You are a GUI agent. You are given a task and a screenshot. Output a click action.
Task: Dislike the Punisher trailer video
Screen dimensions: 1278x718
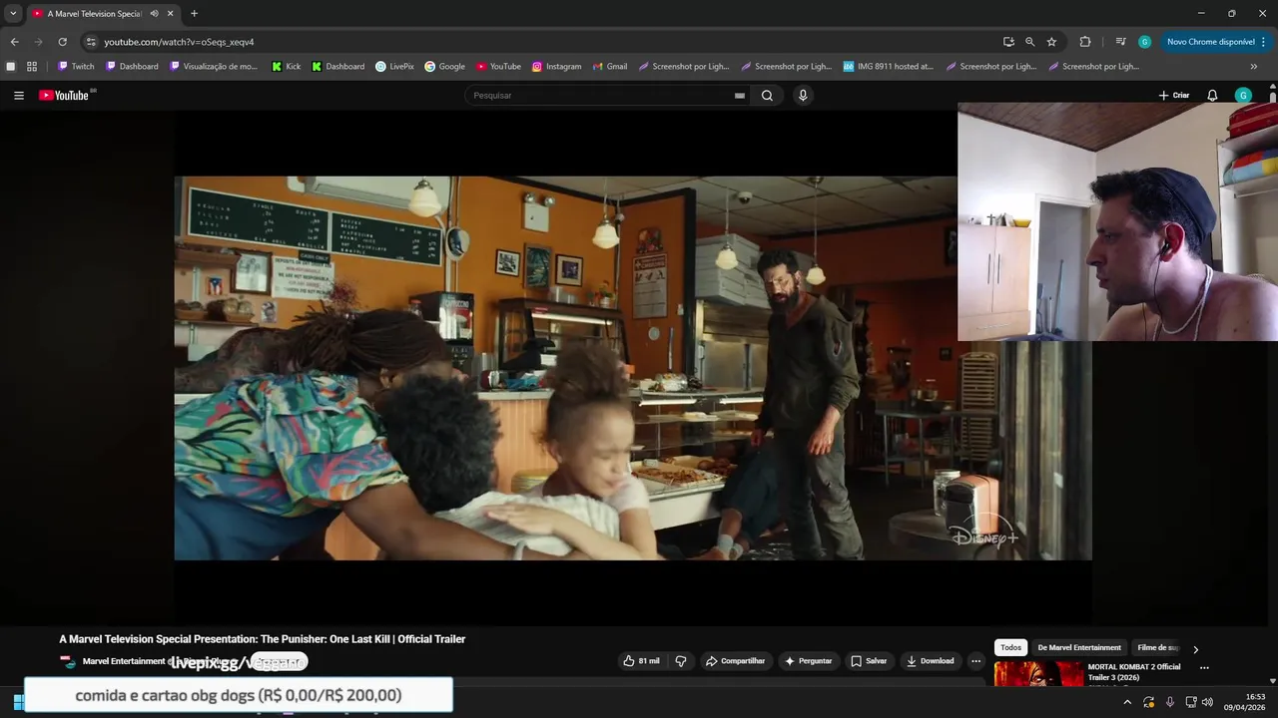coord(681,661)
